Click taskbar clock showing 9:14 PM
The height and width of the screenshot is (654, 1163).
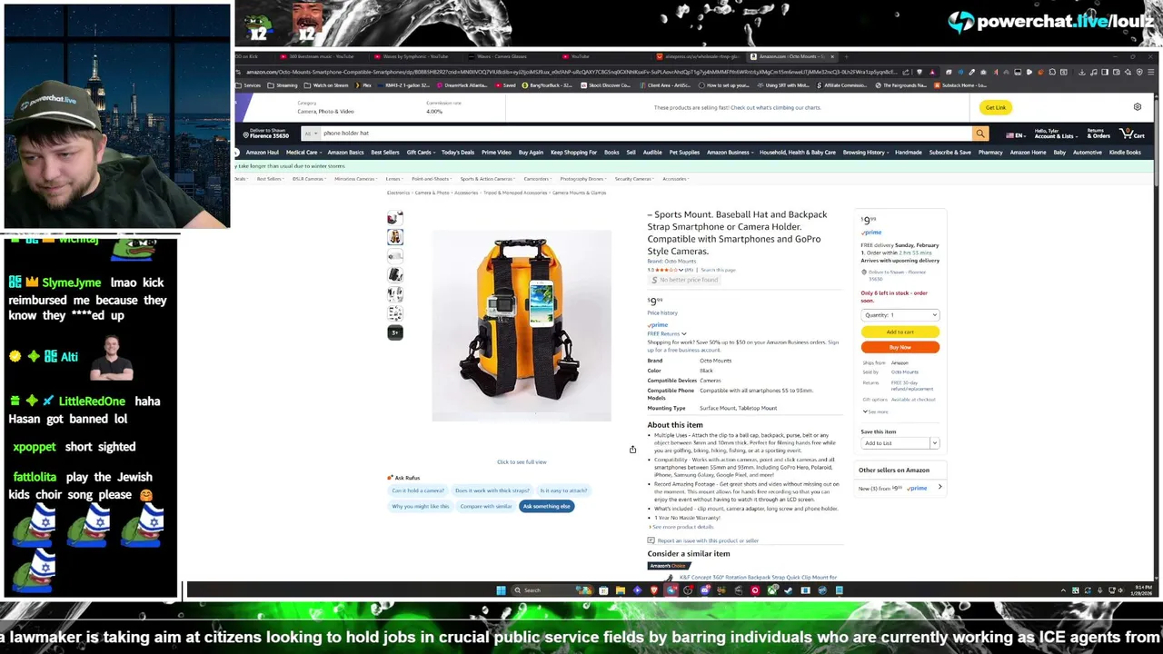(1143, 590)
